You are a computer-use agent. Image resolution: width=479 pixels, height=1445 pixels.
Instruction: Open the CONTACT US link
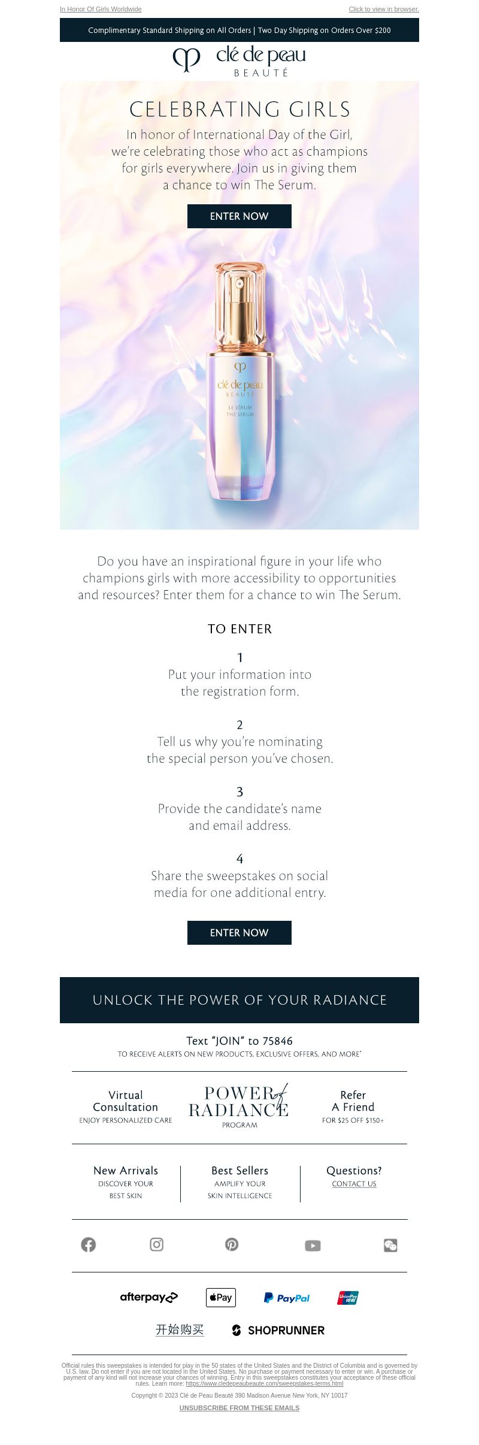click(x=354, y=1184)
